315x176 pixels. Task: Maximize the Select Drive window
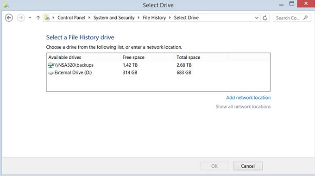click(x=292, y=4)
